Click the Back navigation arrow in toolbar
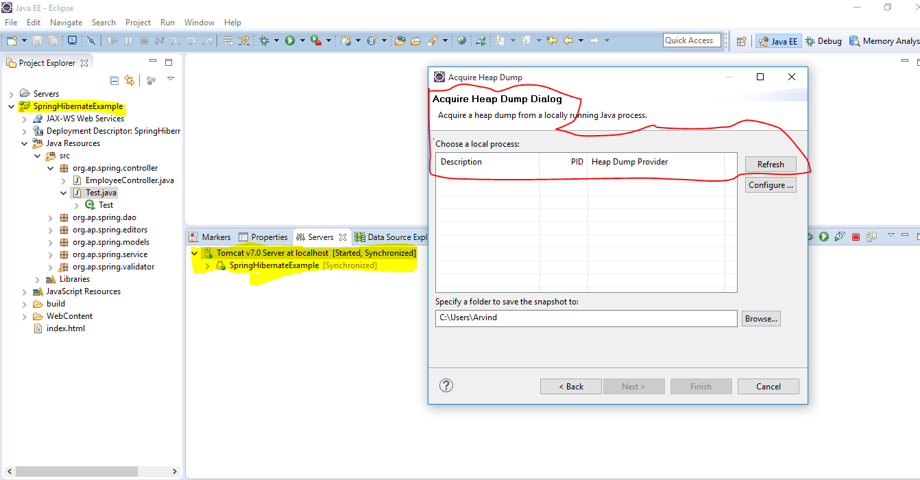This screenshot has width=920, height=480. (x=568, y=40)
